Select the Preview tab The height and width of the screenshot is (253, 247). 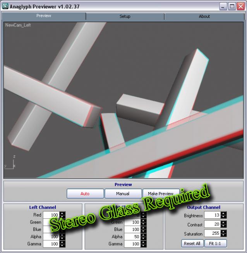tap(43, 16)
